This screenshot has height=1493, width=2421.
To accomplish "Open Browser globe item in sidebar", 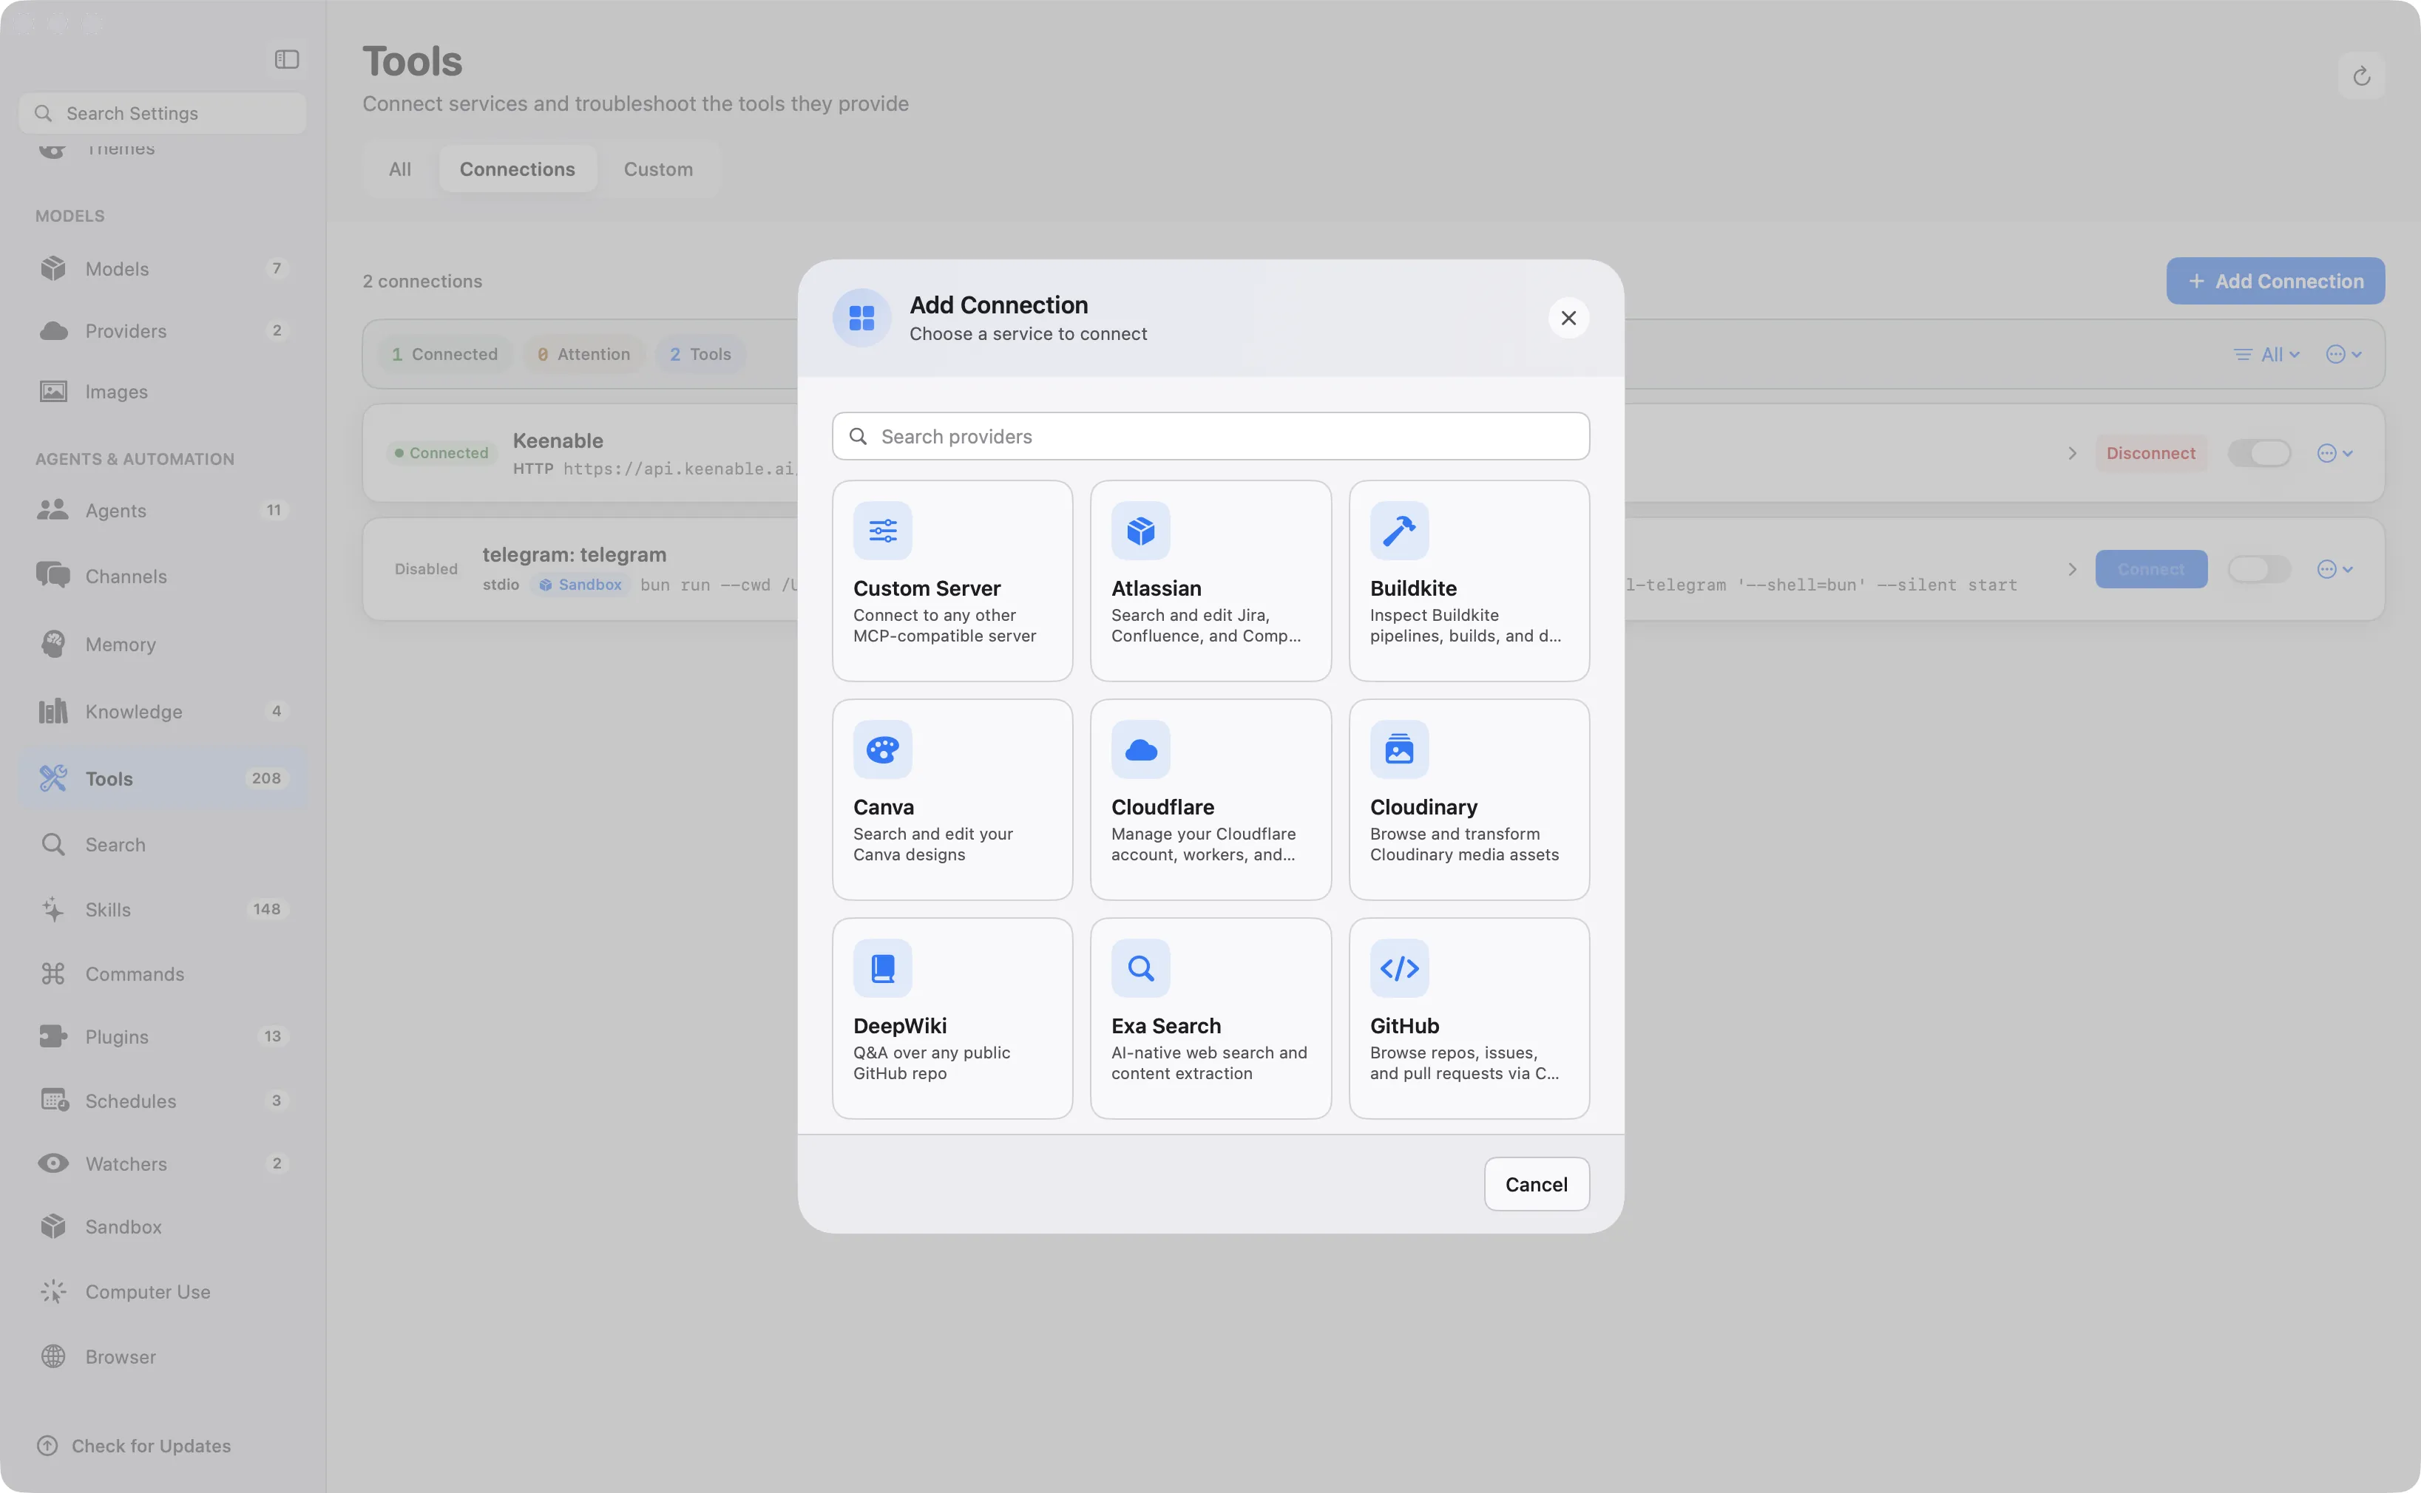I will pyautogui.click(x=163, y=1357).
